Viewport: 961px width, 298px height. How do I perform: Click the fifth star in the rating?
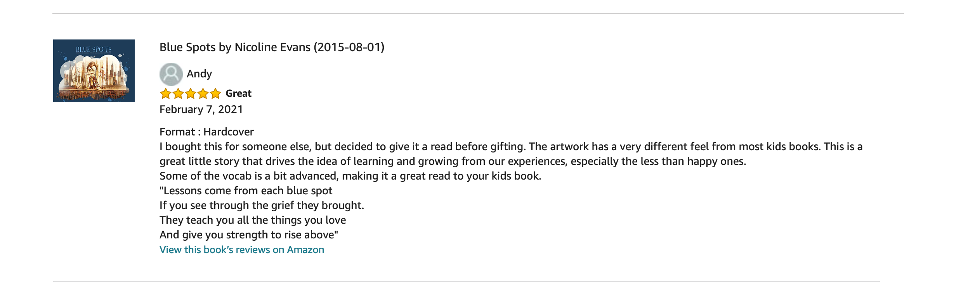(x=215, y=94)
